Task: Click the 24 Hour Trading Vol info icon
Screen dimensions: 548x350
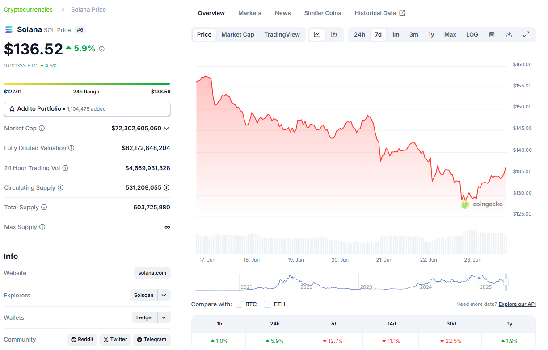Action: click(x=65, y=168)
